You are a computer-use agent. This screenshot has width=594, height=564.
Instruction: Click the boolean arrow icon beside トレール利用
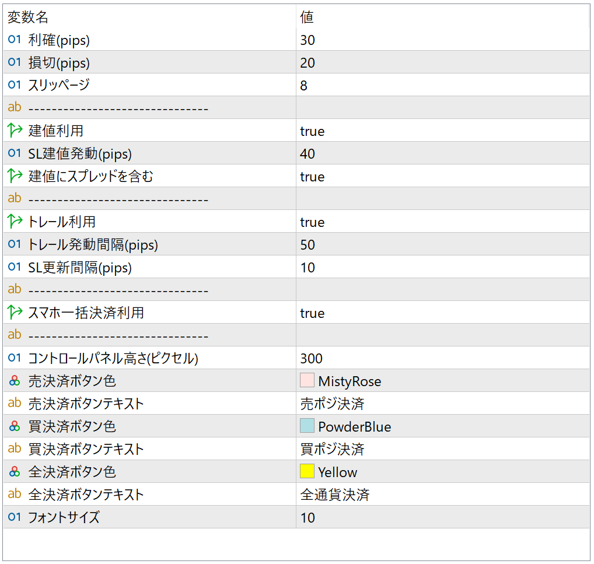pos(15,222)
